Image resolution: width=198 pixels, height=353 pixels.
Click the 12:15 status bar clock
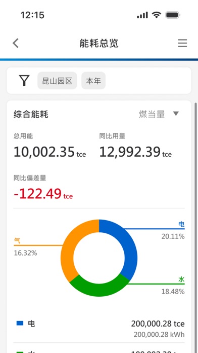coord(32,15)
